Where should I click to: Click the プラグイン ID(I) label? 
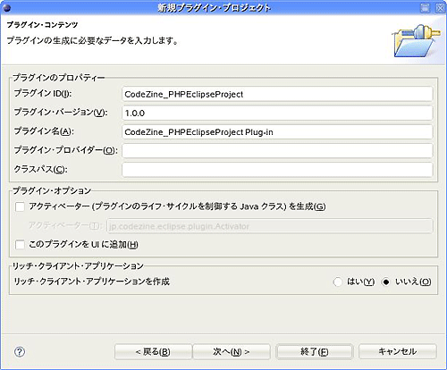pyautogui.click(x=43, y=94)
